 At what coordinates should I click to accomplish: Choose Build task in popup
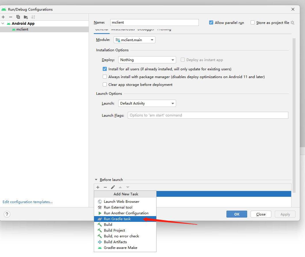(125, 225)
